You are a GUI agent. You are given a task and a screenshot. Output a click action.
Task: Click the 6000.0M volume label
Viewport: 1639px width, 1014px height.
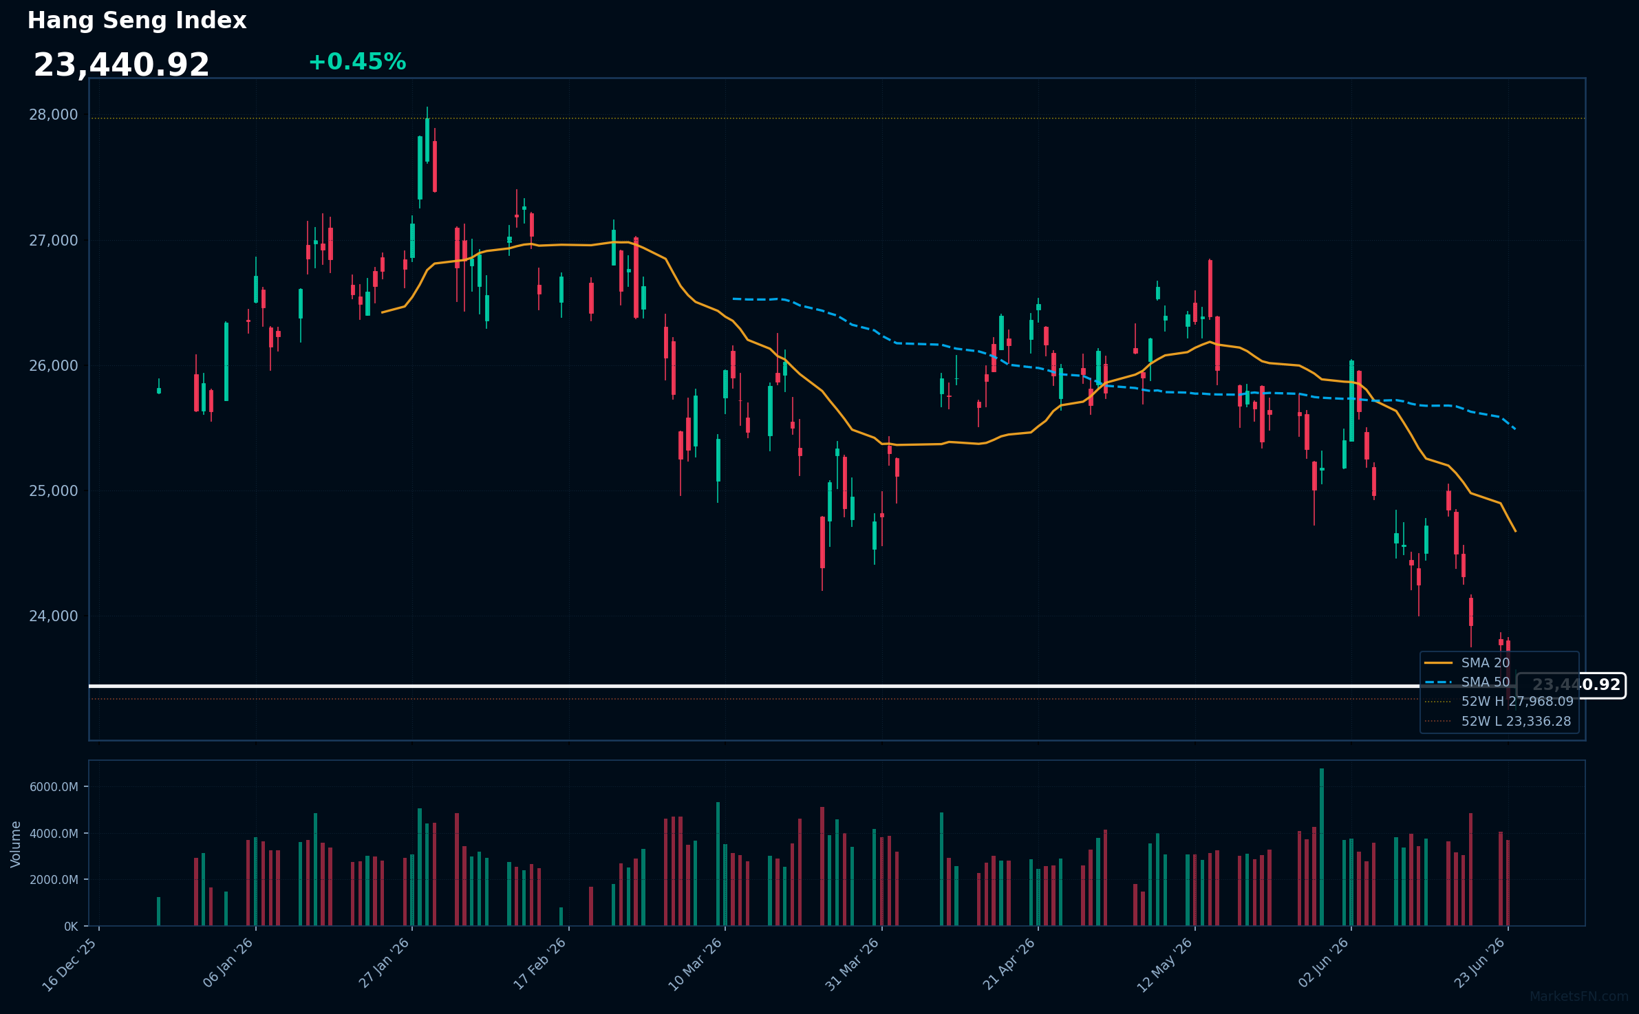(x=54, y=787)
